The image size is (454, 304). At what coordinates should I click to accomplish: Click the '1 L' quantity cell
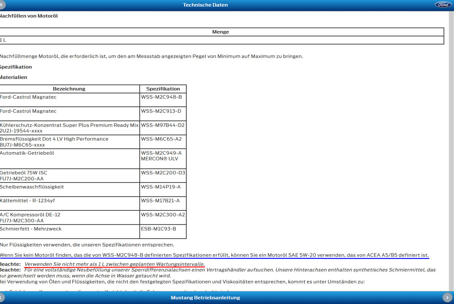(x=222, y=40)
